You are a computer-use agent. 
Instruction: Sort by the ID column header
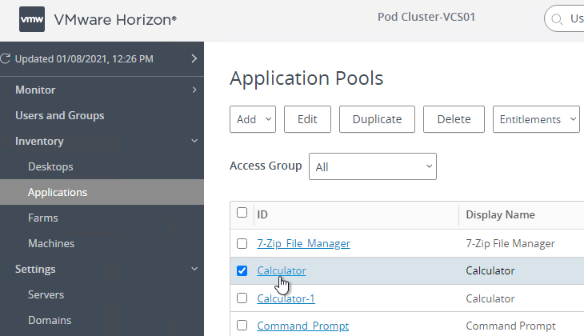click(262, 214)
